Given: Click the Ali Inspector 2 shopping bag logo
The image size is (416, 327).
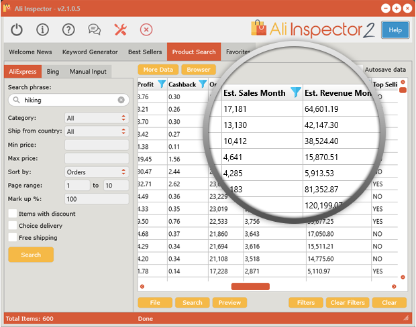Looking at the screenshot, I should [258, 28].
